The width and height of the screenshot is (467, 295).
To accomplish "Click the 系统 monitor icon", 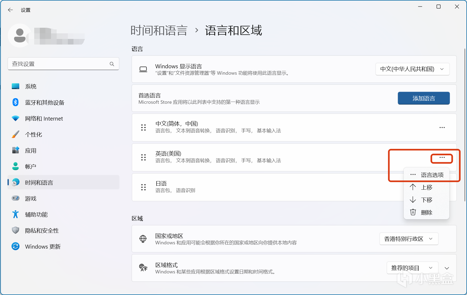I will (x=15, y=86).
